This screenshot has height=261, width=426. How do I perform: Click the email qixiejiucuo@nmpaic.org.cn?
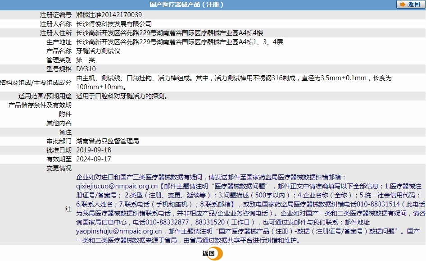(x=117, y=186)
